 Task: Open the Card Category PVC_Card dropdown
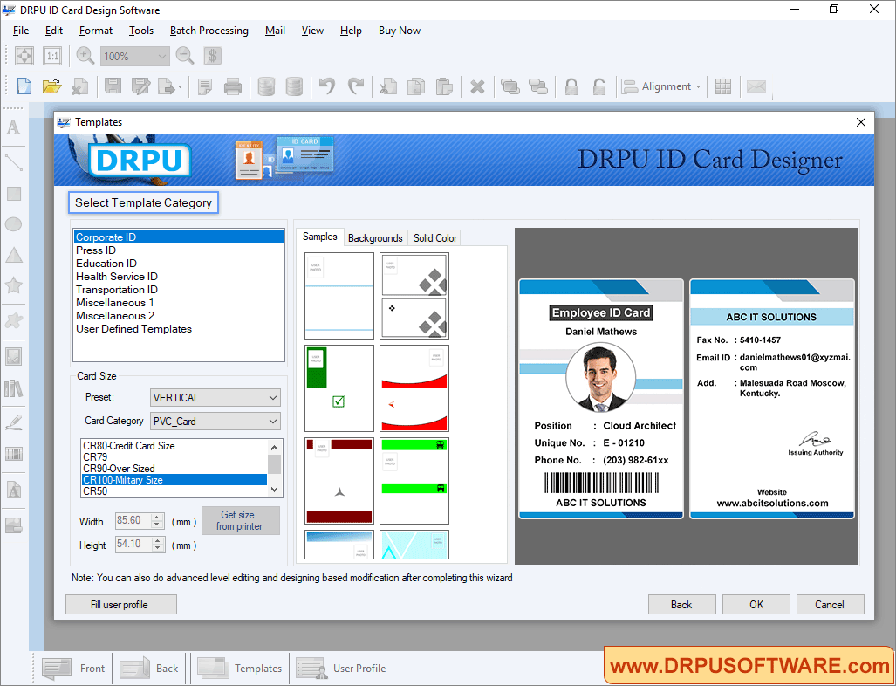215,421
